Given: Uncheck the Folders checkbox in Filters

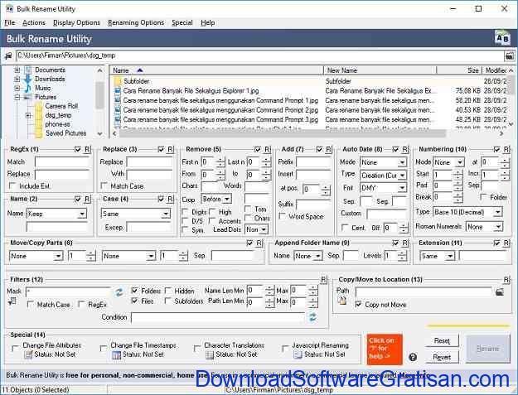Looking at the screenshot, I should pyautogui.click(x=134, y=291).
